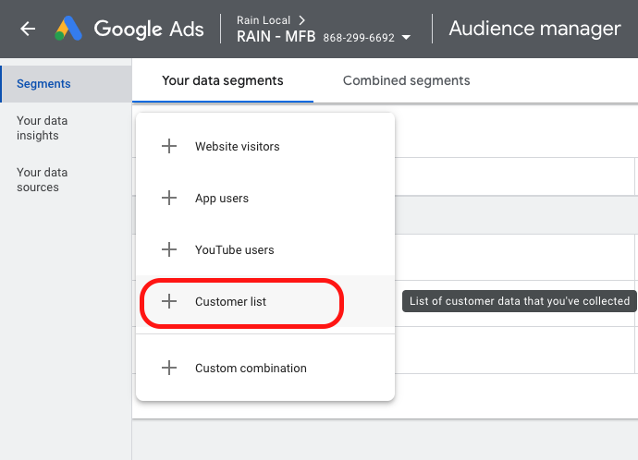Open the account dropdown arrow after 868-299-6692
This screenshot has width=638, height=460.
pos(406,38)
